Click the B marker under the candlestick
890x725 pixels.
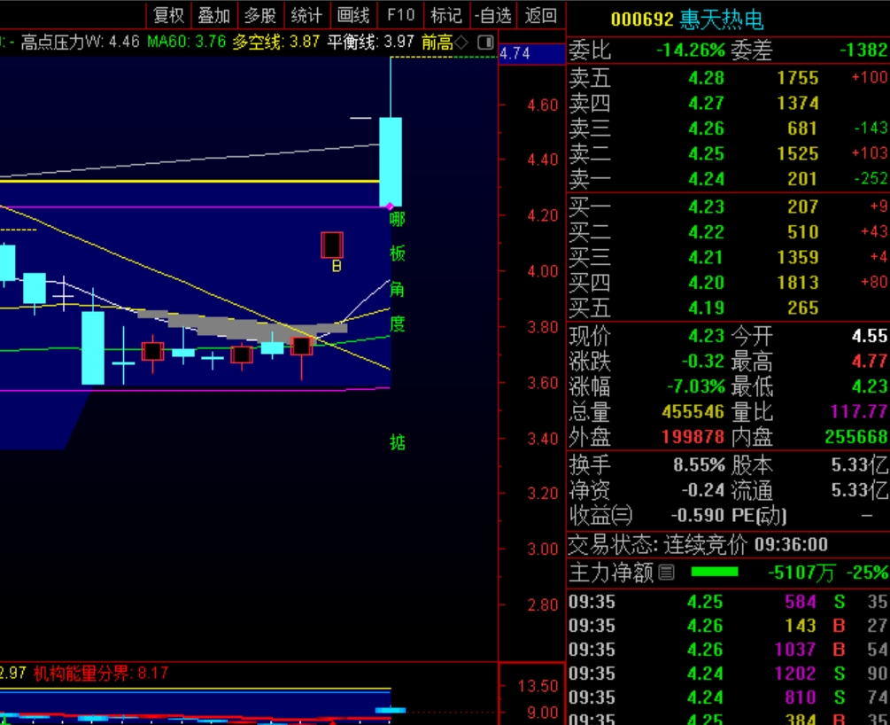pyautogui.click(x=336, y=266)
